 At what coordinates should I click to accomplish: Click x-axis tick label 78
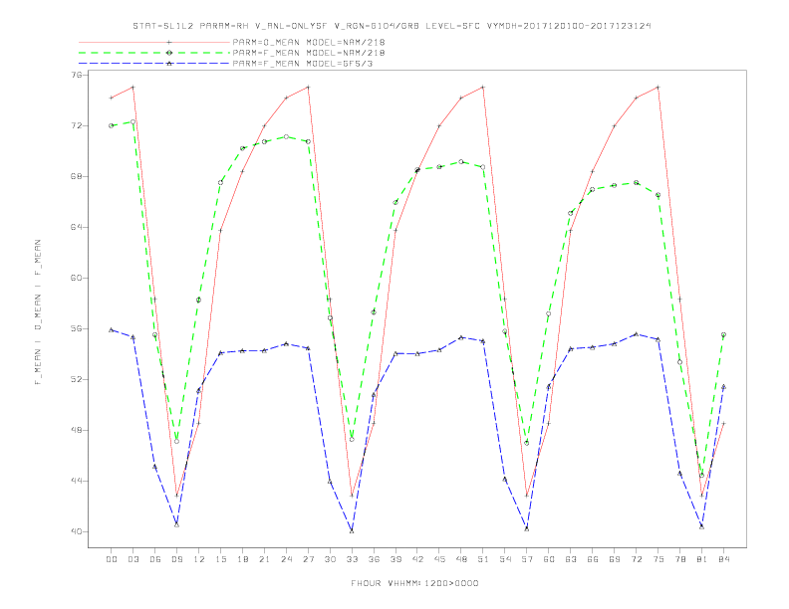click(x=679, y=559)
